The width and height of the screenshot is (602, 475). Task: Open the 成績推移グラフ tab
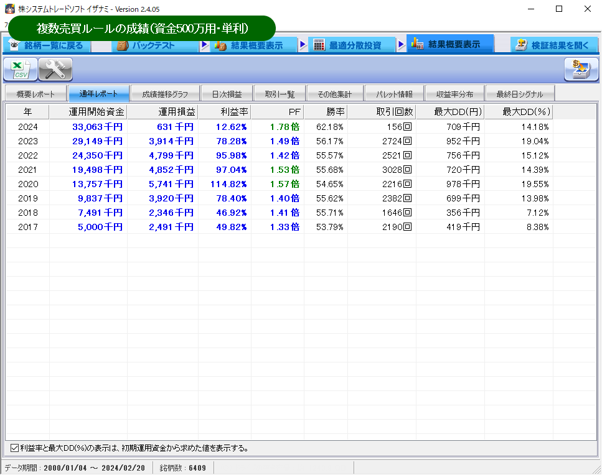165,95
